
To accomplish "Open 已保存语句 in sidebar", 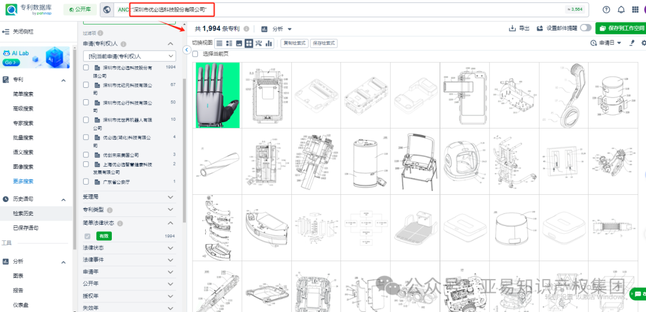I will pos(26,228).
